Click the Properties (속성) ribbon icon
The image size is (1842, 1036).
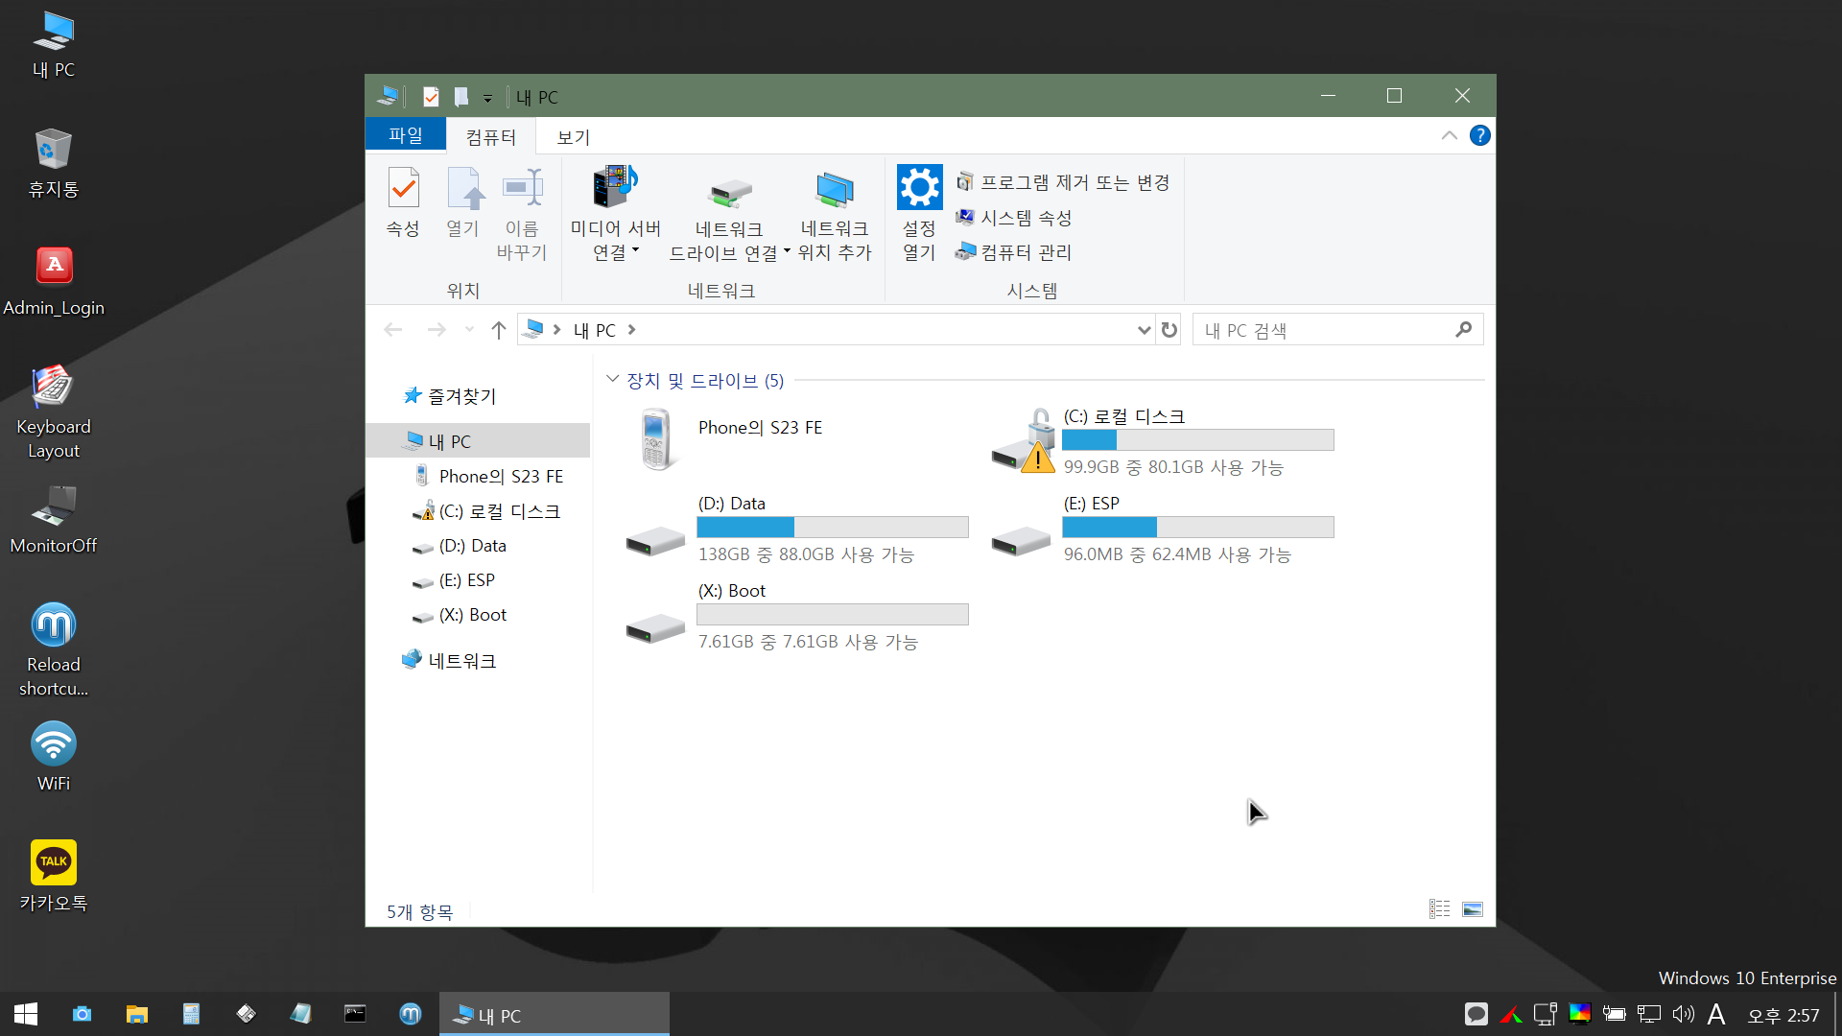tap(403, 189)
